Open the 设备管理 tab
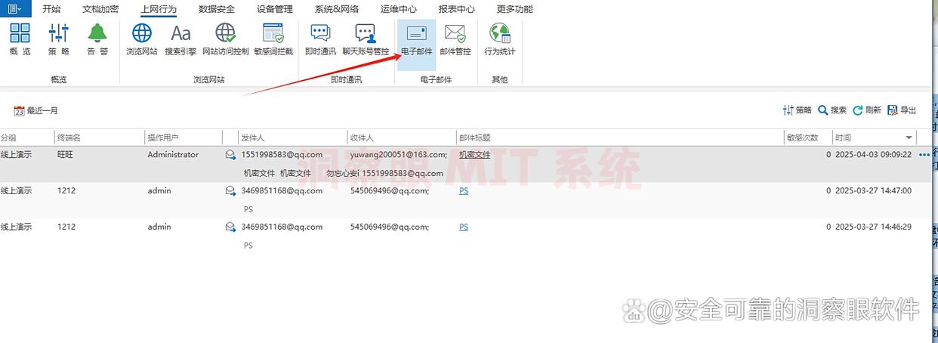This screenshot has width=938, height=343. [x=274, y=9]
